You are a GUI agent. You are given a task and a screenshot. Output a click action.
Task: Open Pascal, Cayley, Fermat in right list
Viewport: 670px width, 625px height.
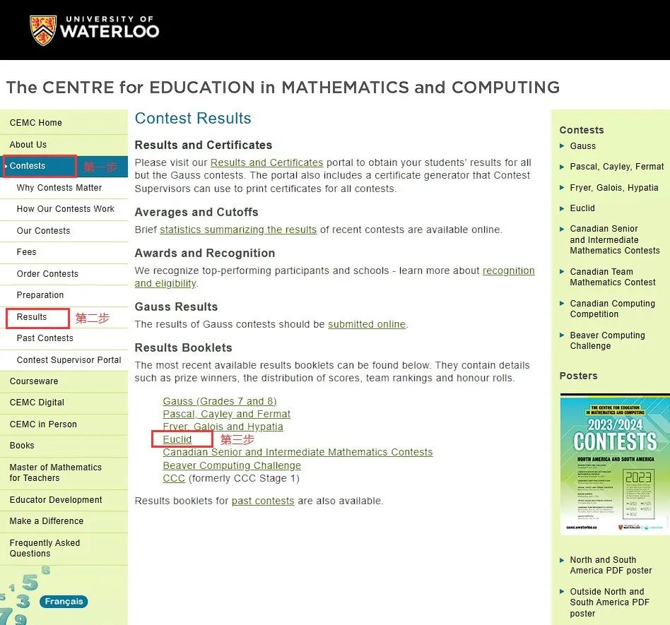coord(616,167)
